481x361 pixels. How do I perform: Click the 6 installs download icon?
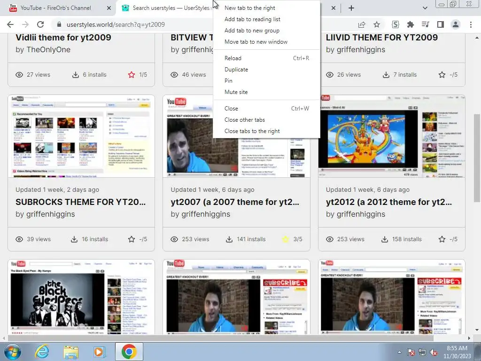click(x=76, y=75)
